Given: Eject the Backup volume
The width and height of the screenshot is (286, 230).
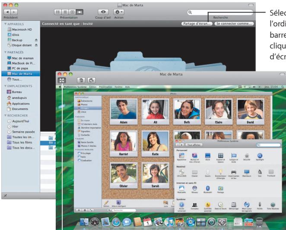Looking at the screenshot, I should tap(36, 40).
